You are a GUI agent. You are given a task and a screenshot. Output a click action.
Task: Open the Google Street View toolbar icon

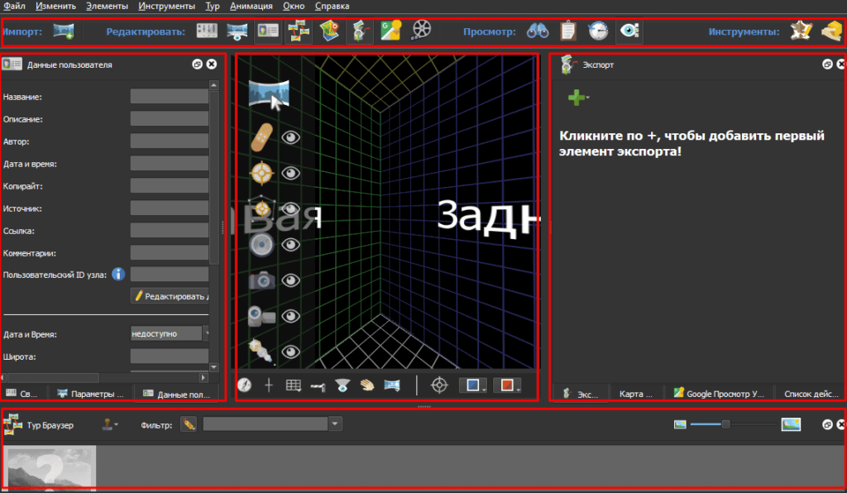click(x=390, y=31)
